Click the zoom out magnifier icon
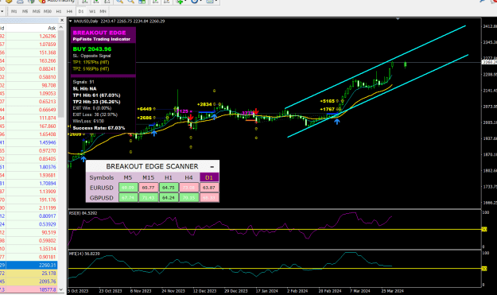 tap(130, 2)
